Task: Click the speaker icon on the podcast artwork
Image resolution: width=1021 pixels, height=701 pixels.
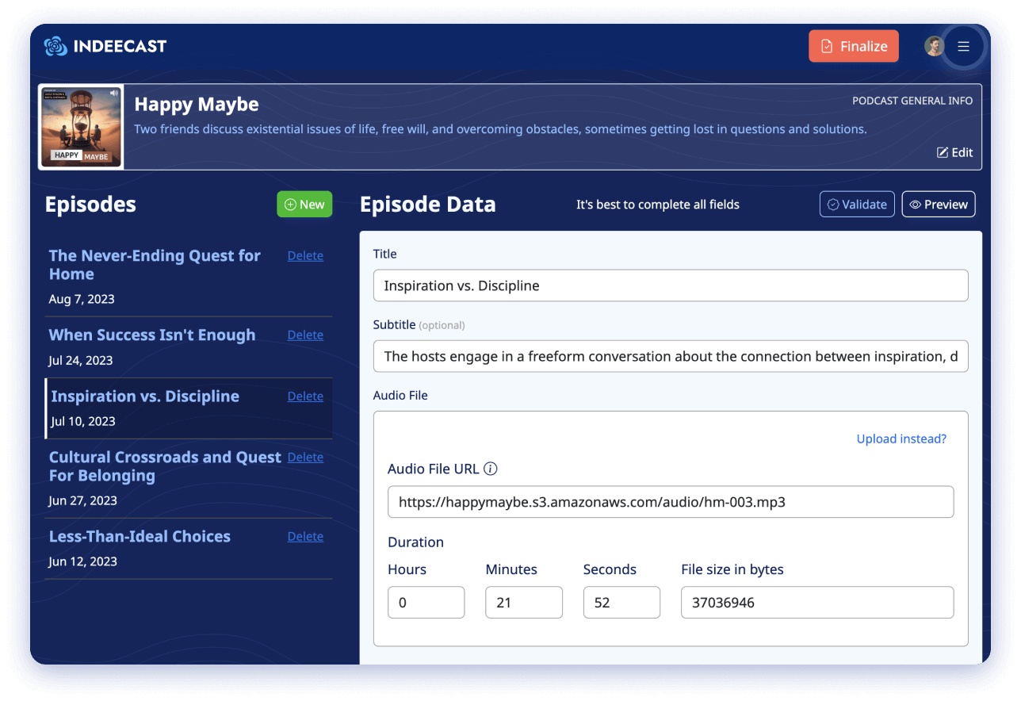Action: tap(113, 92)
